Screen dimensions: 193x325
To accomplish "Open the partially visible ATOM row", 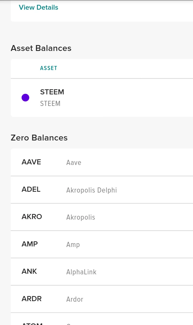I will click(102, 319).
